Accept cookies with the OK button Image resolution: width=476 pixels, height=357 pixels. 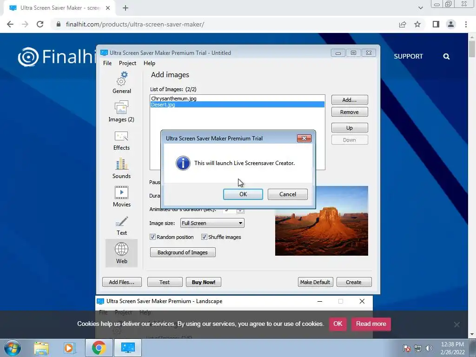pyautogui.click(x=338, y=324)
